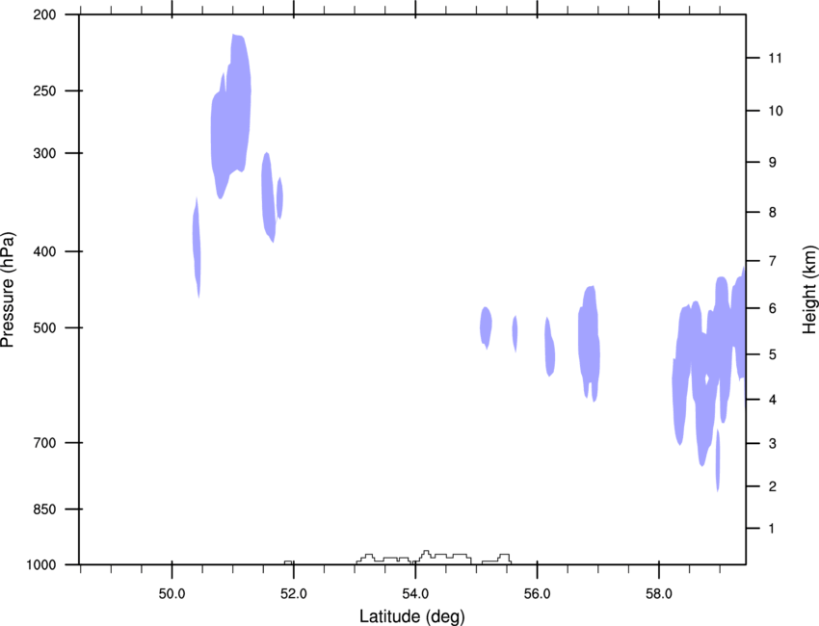Select the 400 pressure tick label
Screen dimensions: 819x626
44,251
